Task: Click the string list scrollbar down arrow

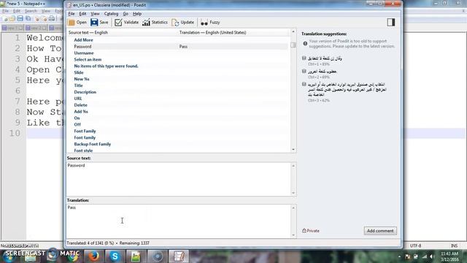Action: [293, 150]
